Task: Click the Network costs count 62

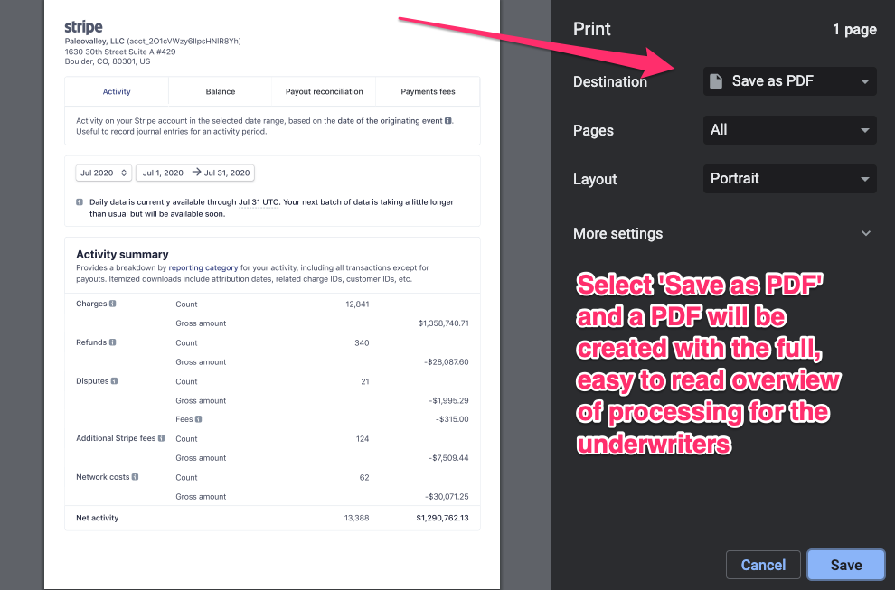Action: 364,478
